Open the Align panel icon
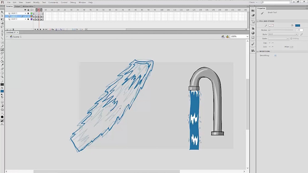Viewport: 308px width, 173px height. click(253, 28)
